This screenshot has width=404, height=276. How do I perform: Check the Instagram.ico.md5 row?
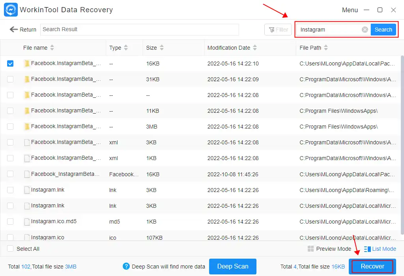click(10, 222)
